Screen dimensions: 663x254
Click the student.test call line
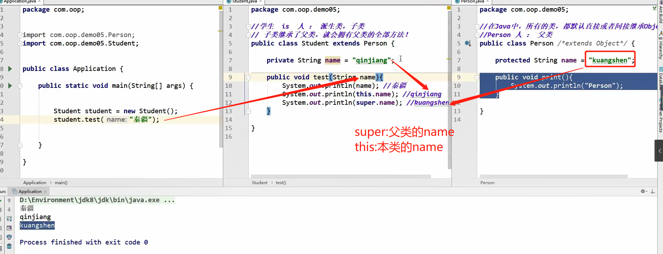coord(106,120)
